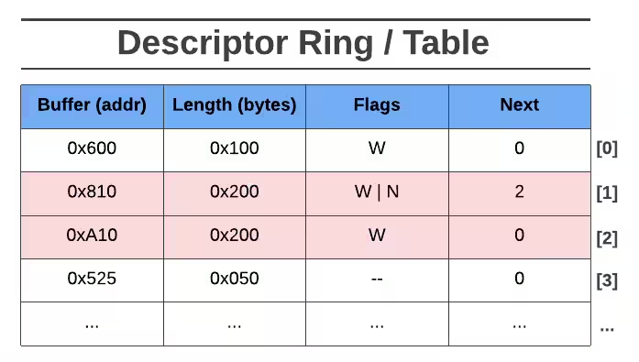
Task: Click the W flag in row [2]
Action: 377,236
